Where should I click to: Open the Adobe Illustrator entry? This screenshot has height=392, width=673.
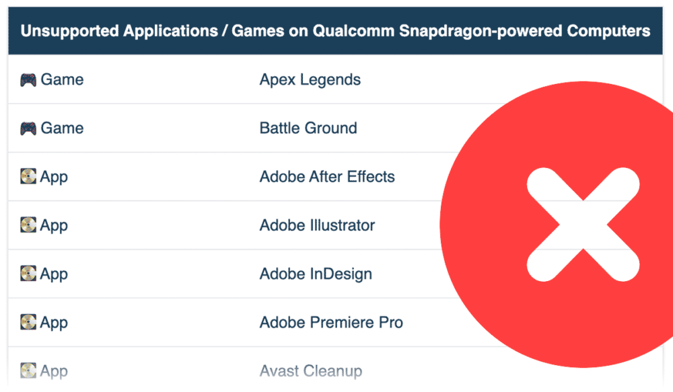316,225
